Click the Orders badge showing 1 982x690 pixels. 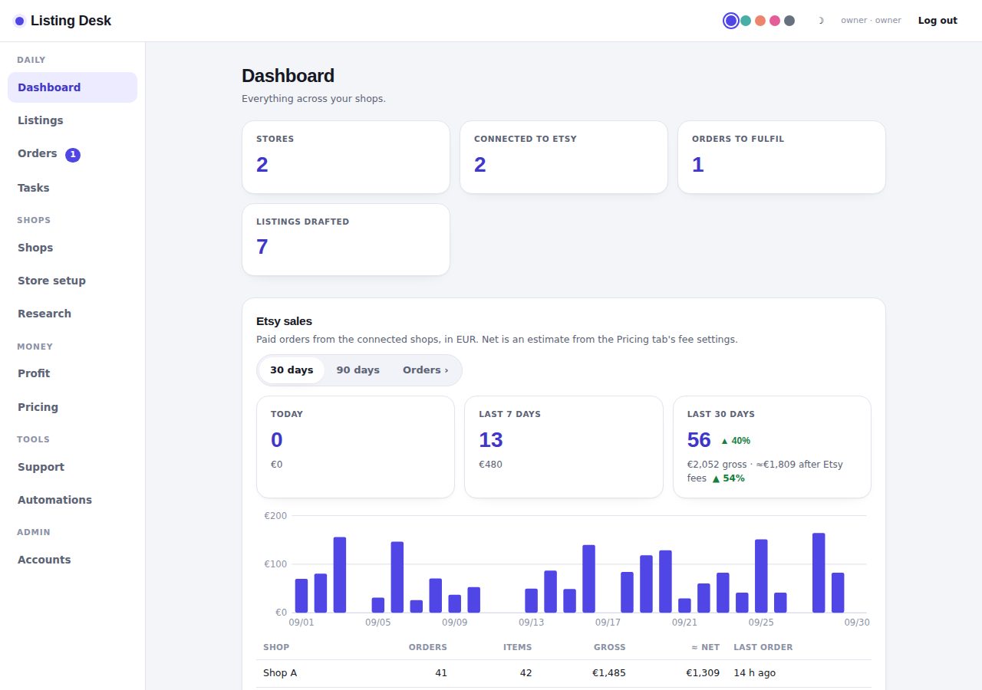point(73,155)
